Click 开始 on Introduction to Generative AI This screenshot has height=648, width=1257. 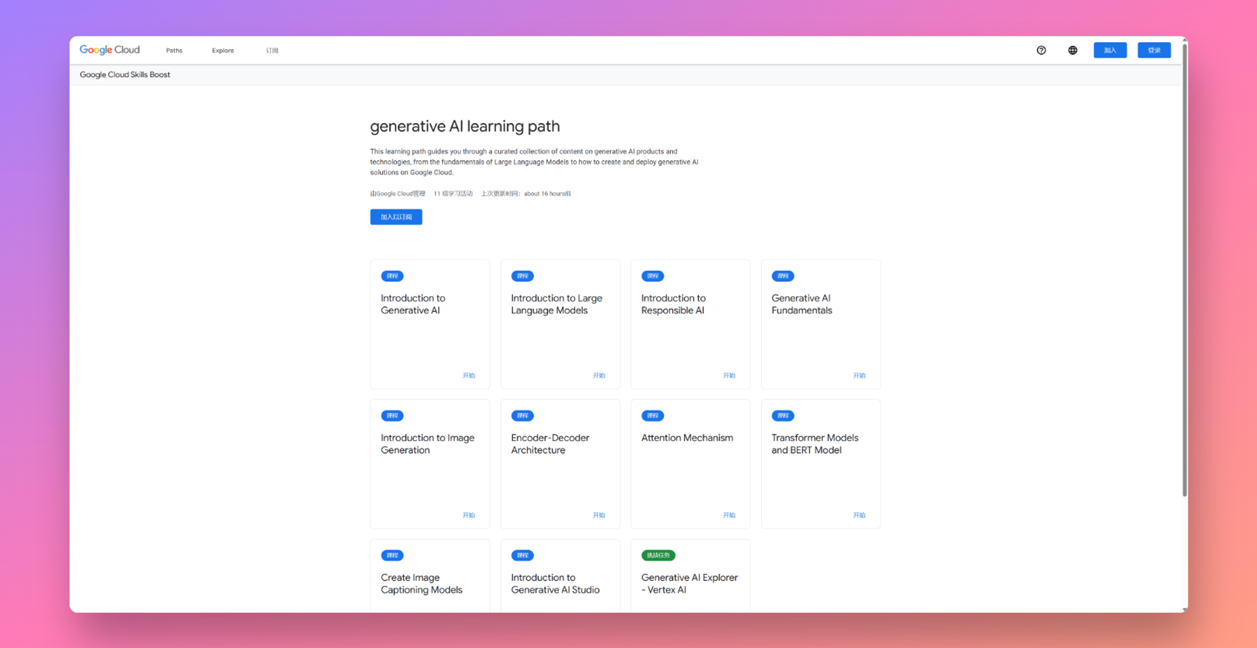[469, 375]
